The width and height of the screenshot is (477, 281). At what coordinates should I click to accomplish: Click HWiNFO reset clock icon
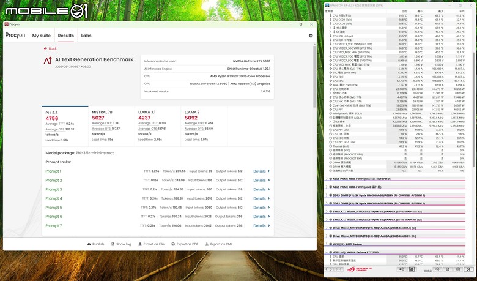[437, 269]
